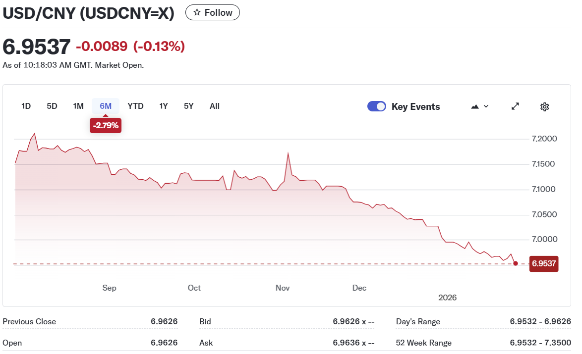Image resolution: width=582 pixels, height=354 pixels.
Task: Open the chart type dropdown
Action: pos(479,106)
